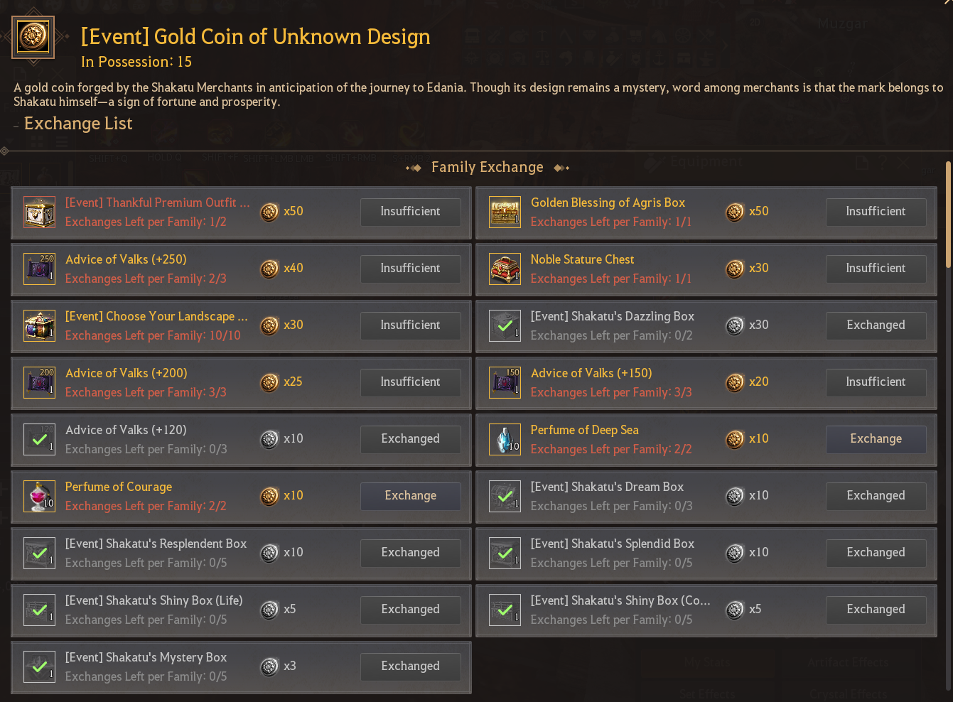Click the Advice of Valks (+200) icon
Image resolution: width=953 pixels, height=702 pixels.
tap(39, 383)
